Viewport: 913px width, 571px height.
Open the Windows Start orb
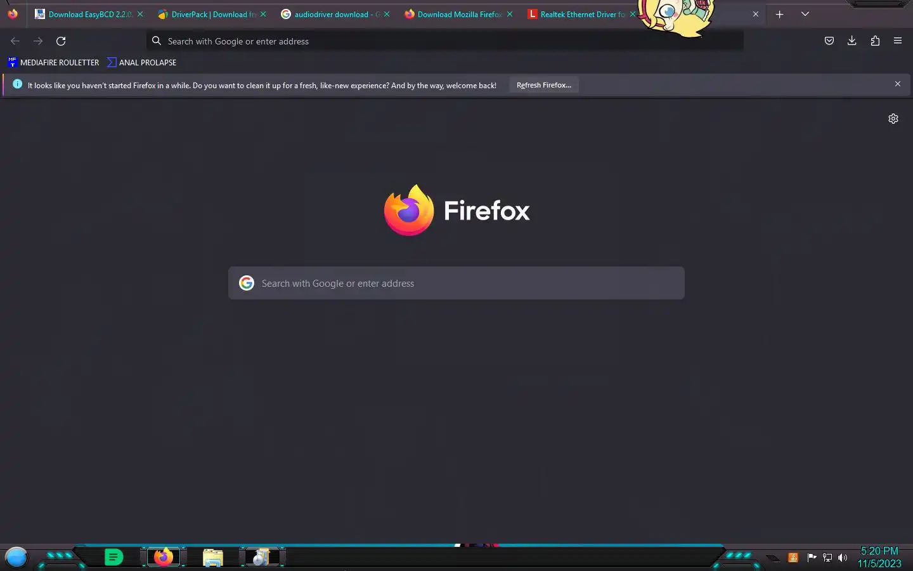(16, 558)
